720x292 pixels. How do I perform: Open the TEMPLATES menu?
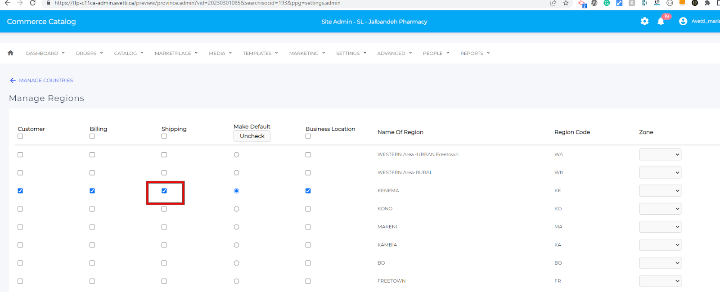(260, 53)
